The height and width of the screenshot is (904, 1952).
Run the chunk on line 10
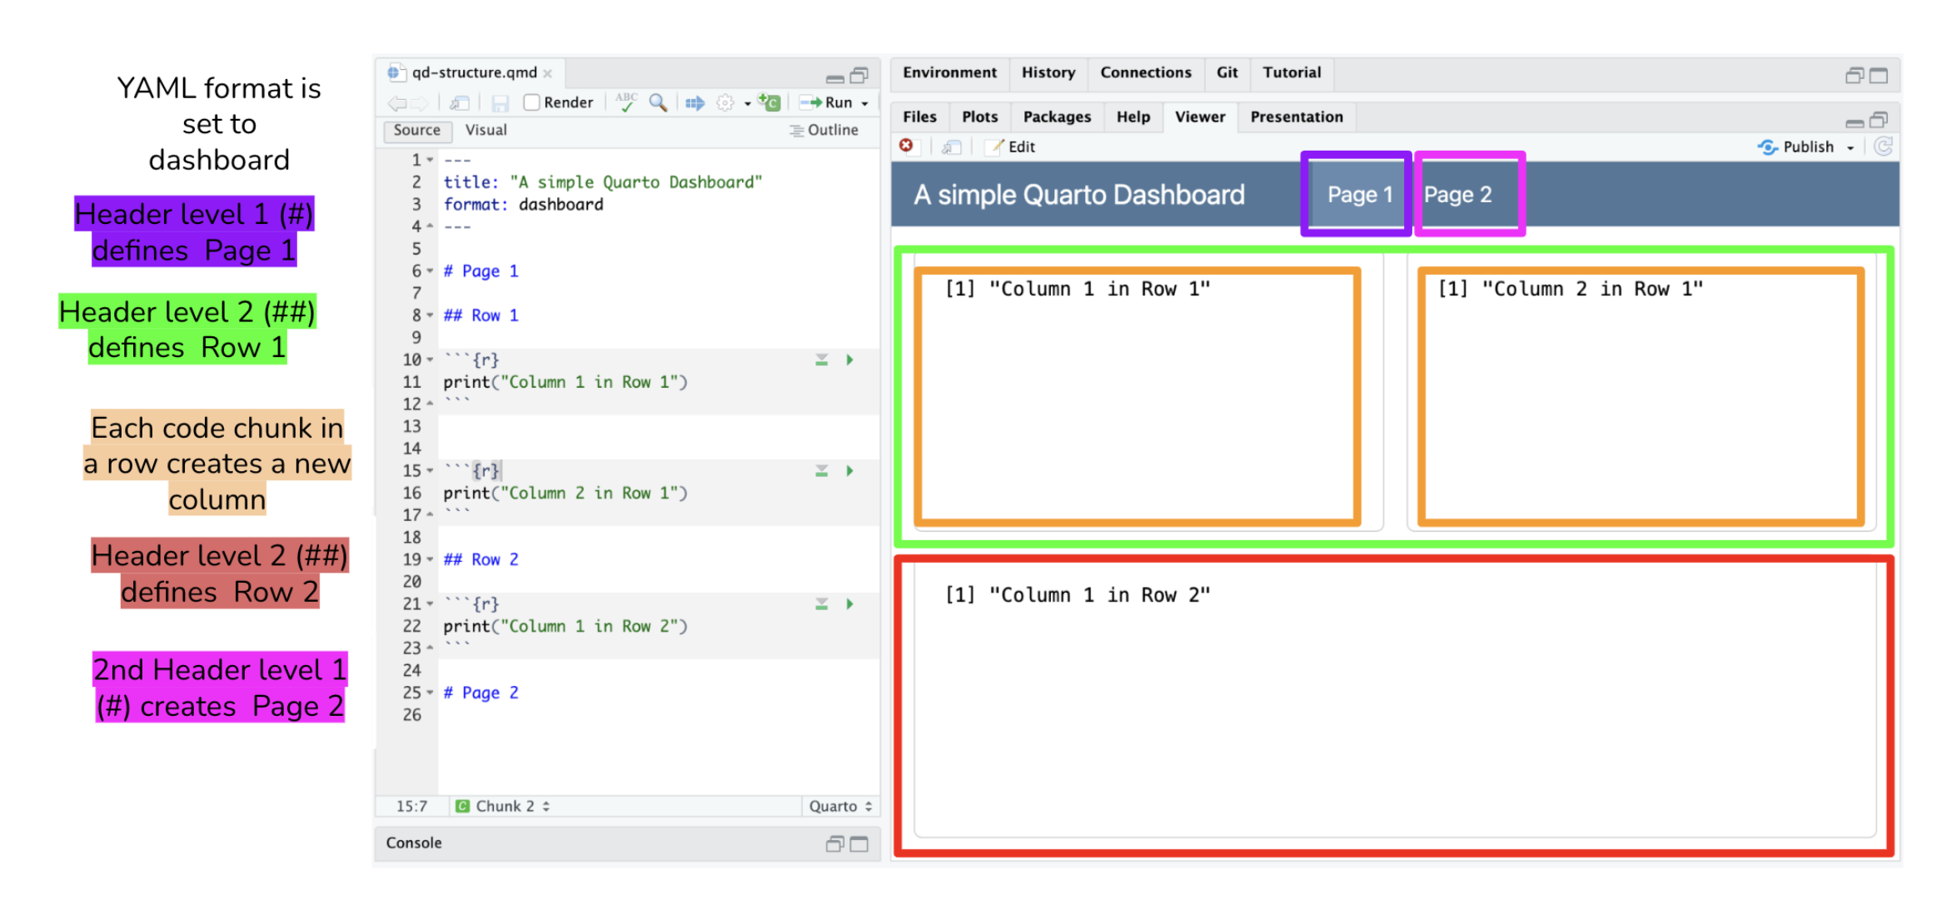click(849, 360)
